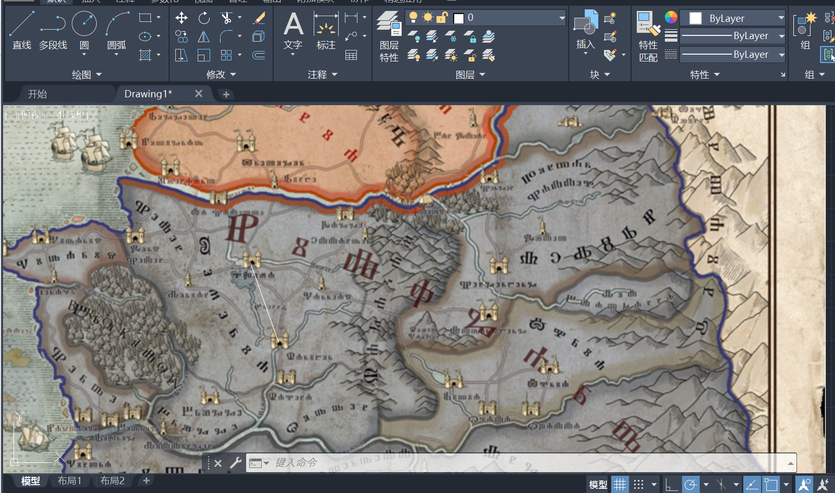Image resolution: width=835 pixels, height=493 pixels.
Task: Activate the Rectangular Array tool
Action: pyautogui.click(x=226, y=55)
